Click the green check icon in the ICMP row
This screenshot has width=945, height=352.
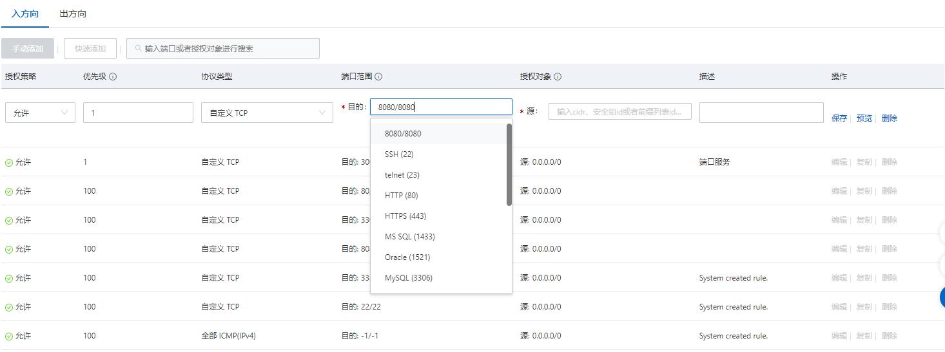pos(9,337)
